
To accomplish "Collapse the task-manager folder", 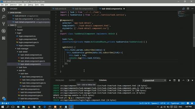I will coord(23,48).
